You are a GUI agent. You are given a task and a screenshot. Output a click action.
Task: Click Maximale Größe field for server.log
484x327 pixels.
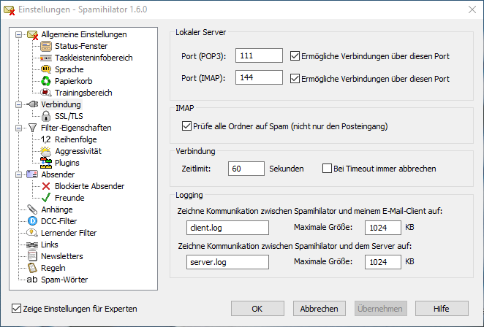(383, 262)
